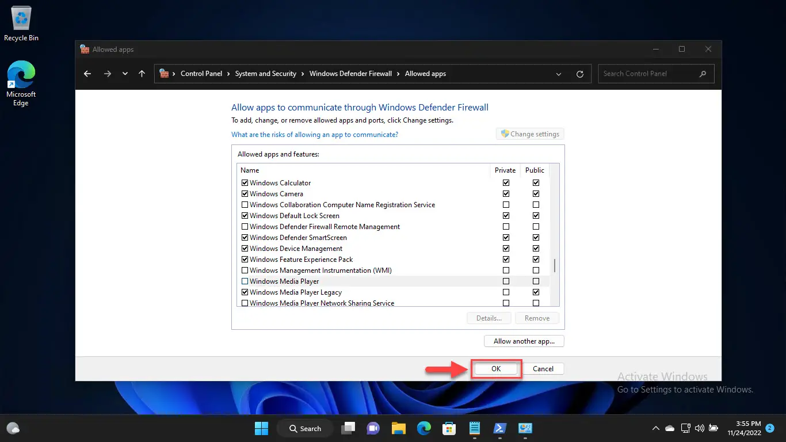Expand the address bar history dropdown
The width and height of the screenshot is (786, 442).
coord(559,74)
